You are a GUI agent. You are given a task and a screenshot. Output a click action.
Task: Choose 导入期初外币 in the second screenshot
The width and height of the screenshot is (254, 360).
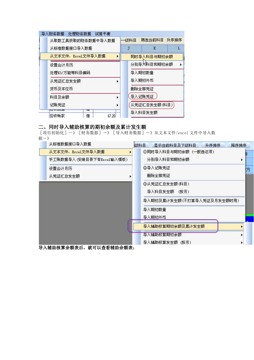(x=189, y=218)
